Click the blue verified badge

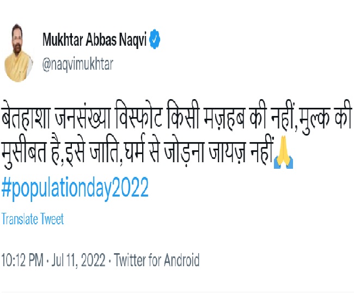click(x=155, y=40)
